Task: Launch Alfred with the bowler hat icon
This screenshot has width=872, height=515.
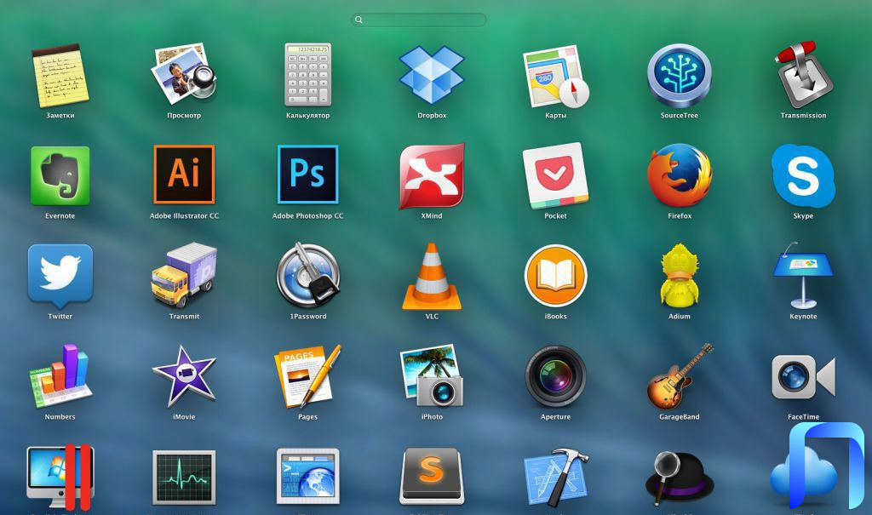Action: (x=679, y=478)
